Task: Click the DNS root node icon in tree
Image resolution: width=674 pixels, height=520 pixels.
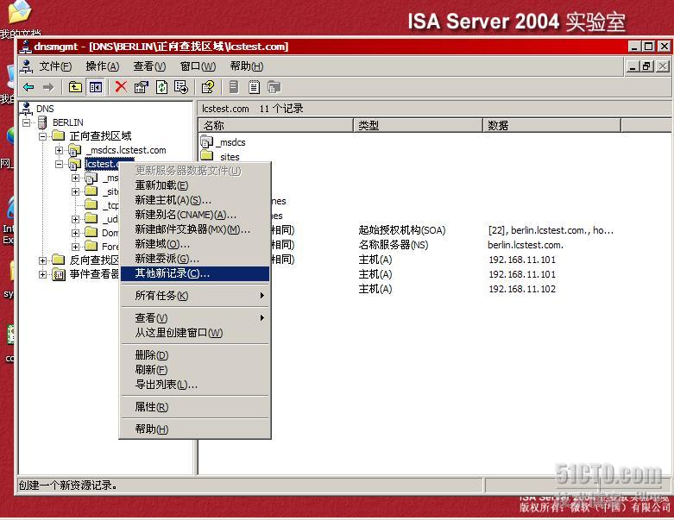Action: (26, 108)
